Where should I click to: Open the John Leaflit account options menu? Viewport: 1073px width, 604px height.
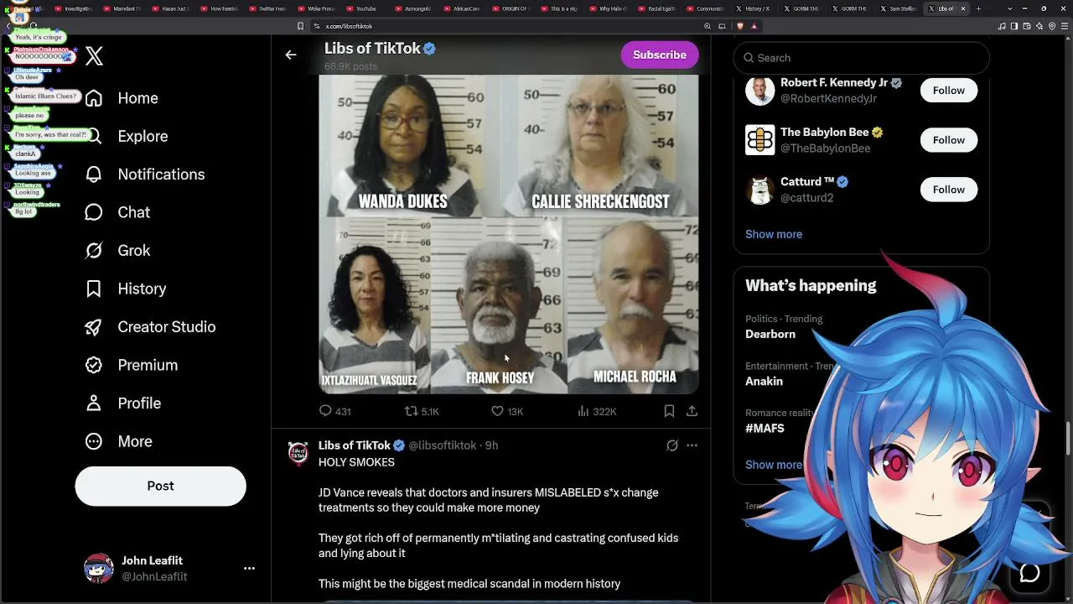(x=249, y=569)
